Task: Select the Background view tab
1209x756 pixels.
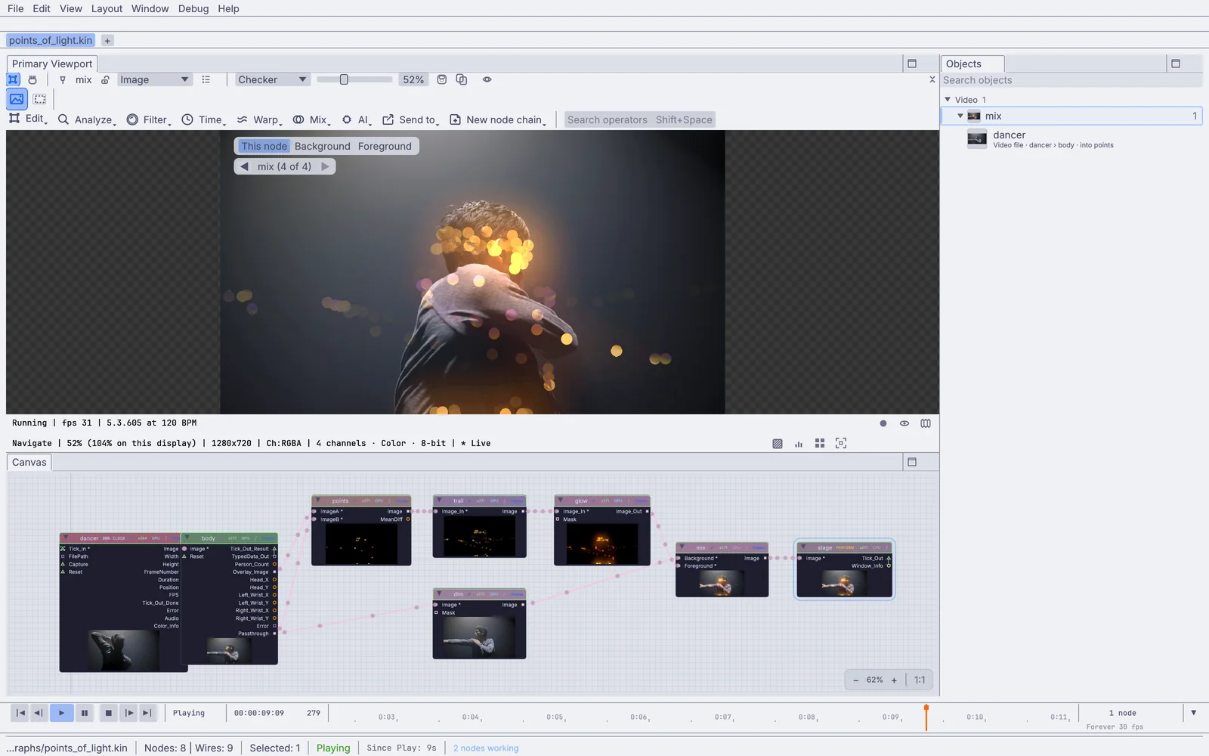Action: 323,146
